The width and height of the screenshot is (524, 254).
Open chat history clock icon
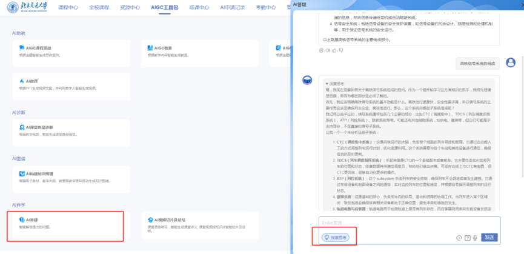coord(459,238)
